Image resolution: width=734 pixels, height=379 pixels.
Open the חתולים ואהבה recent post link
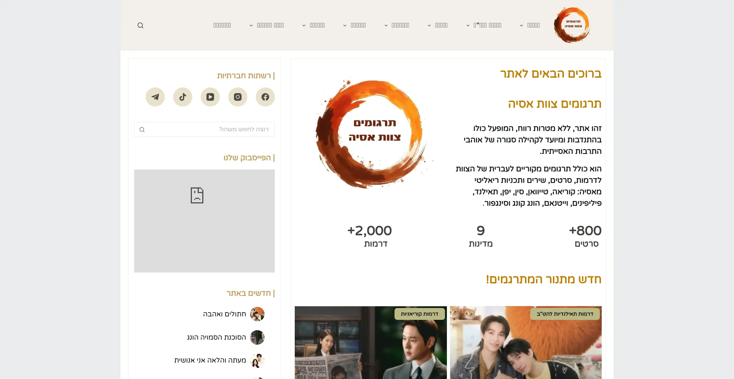pyautogui.click(x=224, y=314)
